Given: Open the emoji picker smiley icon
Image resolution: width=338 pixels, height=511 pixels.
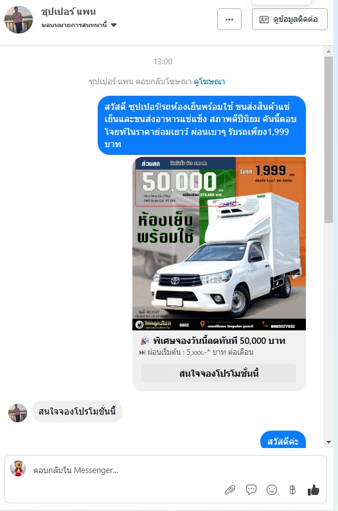Looking at the screenshot, I should tap(272, 490).
